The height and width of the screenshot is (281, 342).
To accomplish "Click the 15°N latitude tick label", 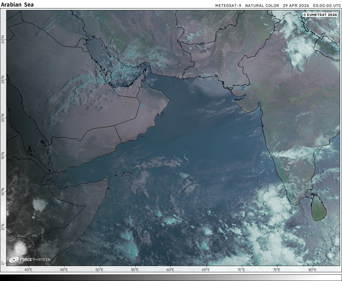I will click(x=3, y=156).
